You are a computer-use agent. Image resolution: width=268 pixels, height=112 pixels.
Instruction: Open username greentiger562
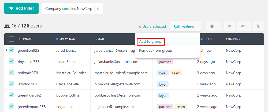pyautogui.click(x=29, y=95)
